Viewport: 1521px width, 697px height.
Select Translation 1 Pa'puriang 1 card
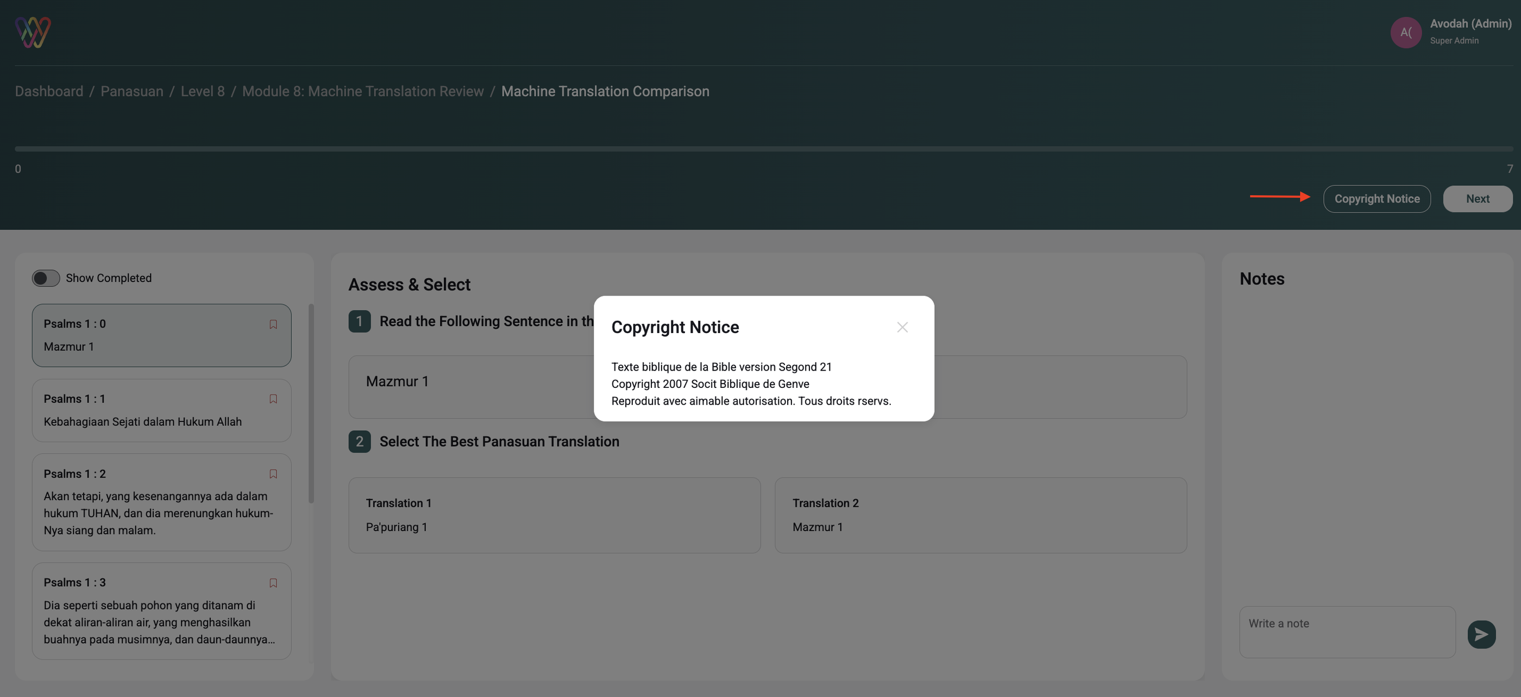[554, 515]
